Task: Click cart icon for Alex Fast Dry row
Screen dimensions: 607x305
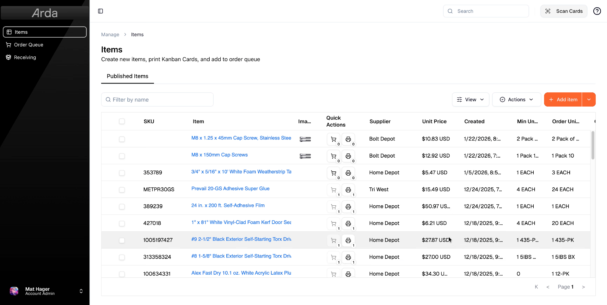Action: tap(334, 273)
